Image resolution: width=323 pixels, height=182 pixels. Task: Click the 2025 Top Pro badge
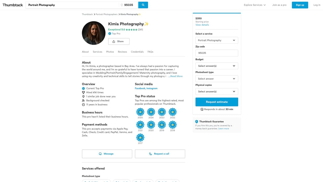coord(140,112)
